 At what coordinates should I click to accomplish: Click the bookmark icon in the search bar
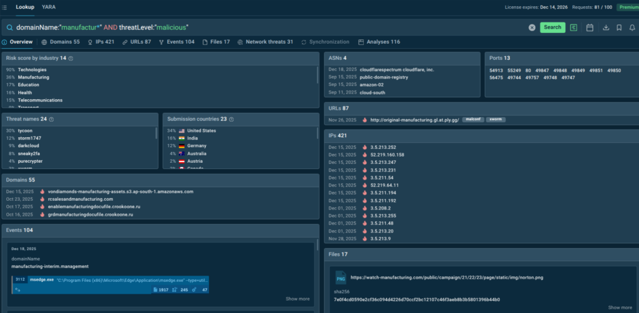618,27
